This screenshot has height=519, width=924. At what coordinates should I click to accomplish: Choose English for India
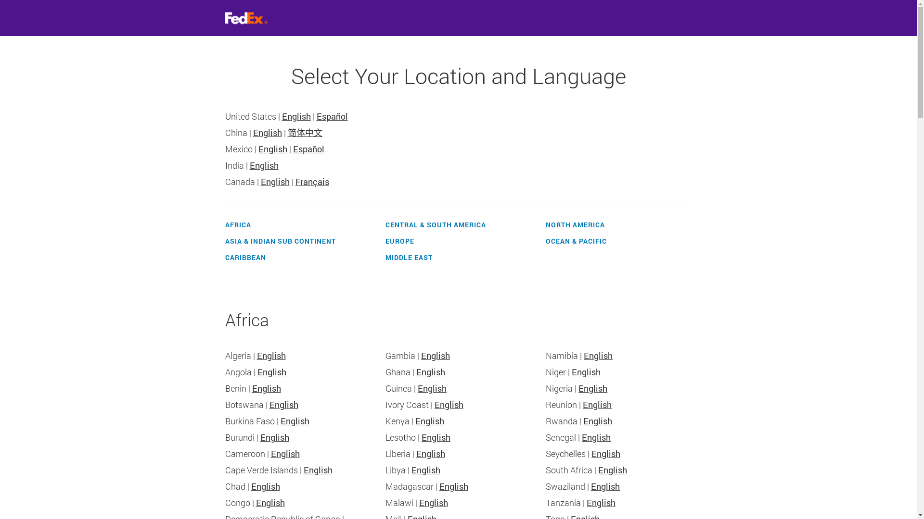264,166
